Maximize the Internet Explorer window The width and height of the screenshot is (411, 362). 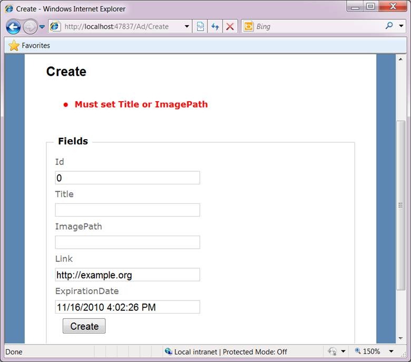(x=370, y=6)
